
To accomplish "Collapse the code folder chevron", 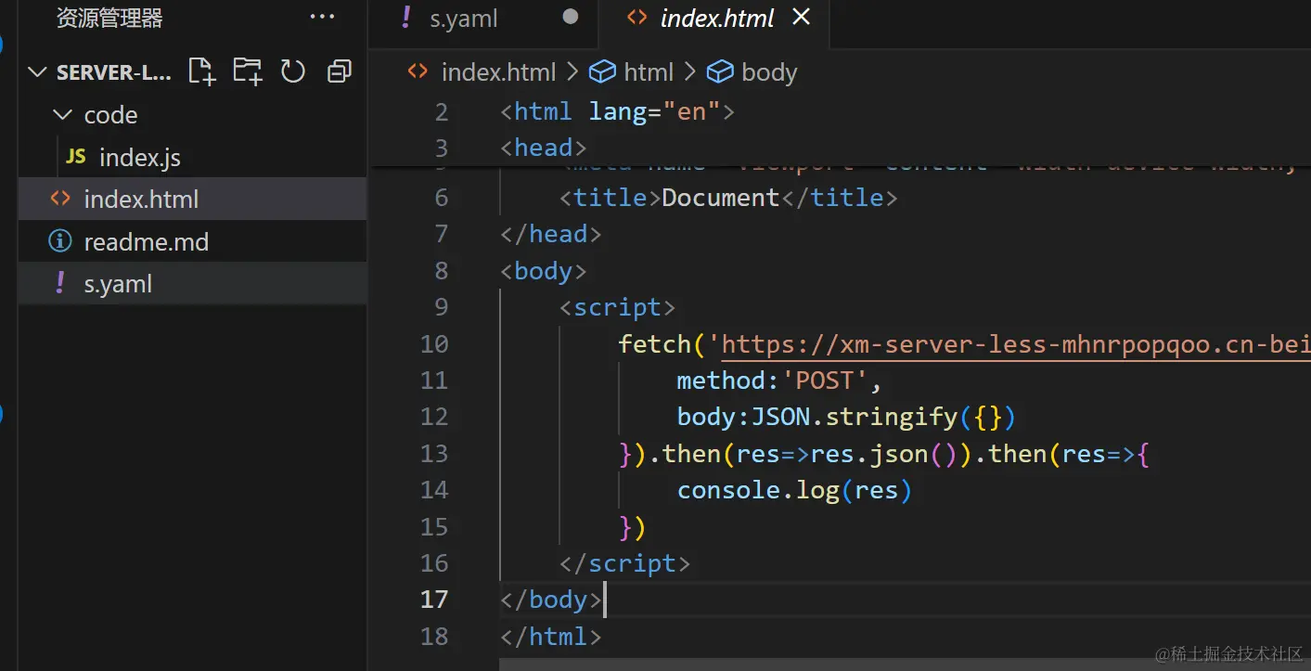I will 63,114.
